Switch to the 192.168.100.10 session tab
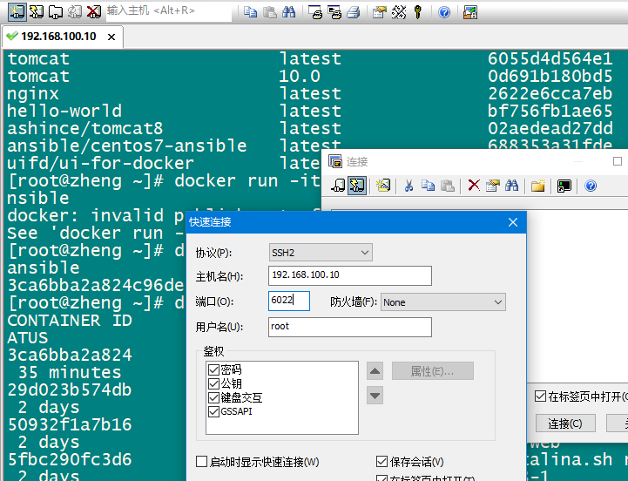Screen dimensions: 628x481 [x=58, y=37]
